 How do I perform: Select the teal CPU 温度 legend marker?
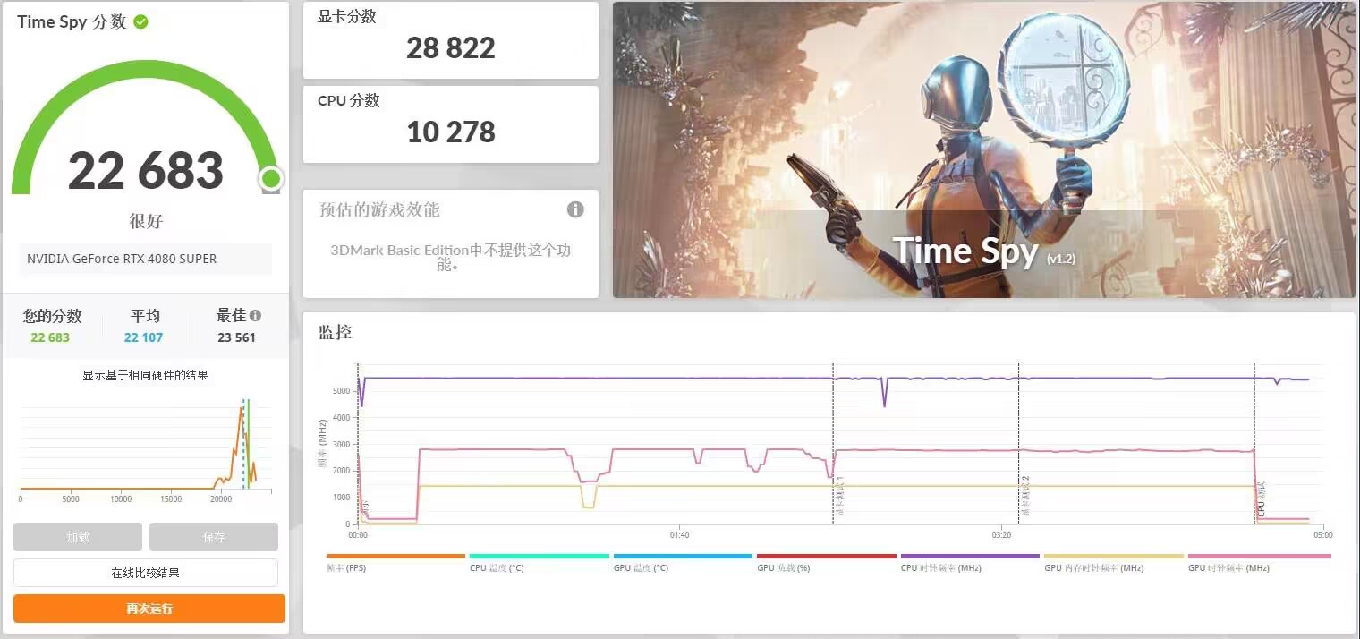pos(540,556)
